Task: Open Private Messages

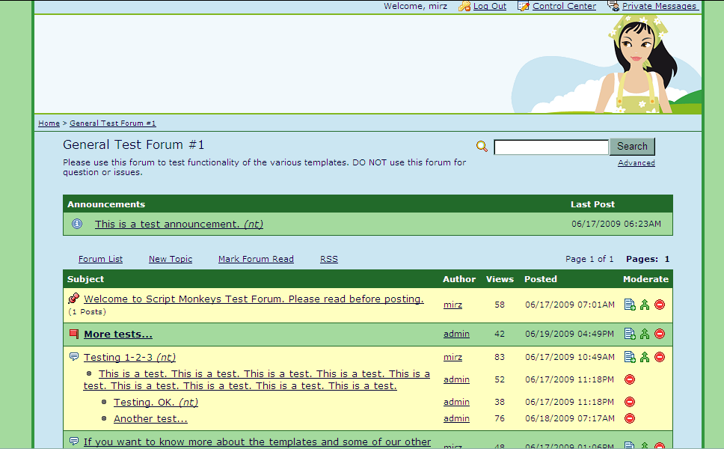Action: click(660, 6)
